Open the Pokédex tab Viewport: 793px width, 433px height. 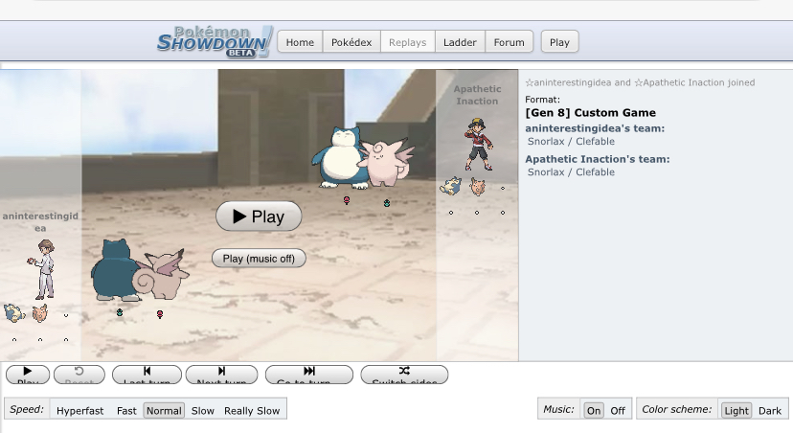click(x=351, y=42)
